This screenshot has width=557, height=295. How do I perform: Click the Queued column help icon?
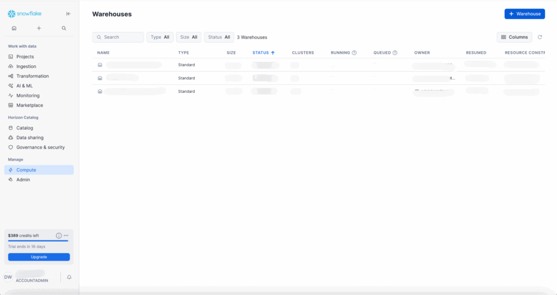click(x=395, y=53)
